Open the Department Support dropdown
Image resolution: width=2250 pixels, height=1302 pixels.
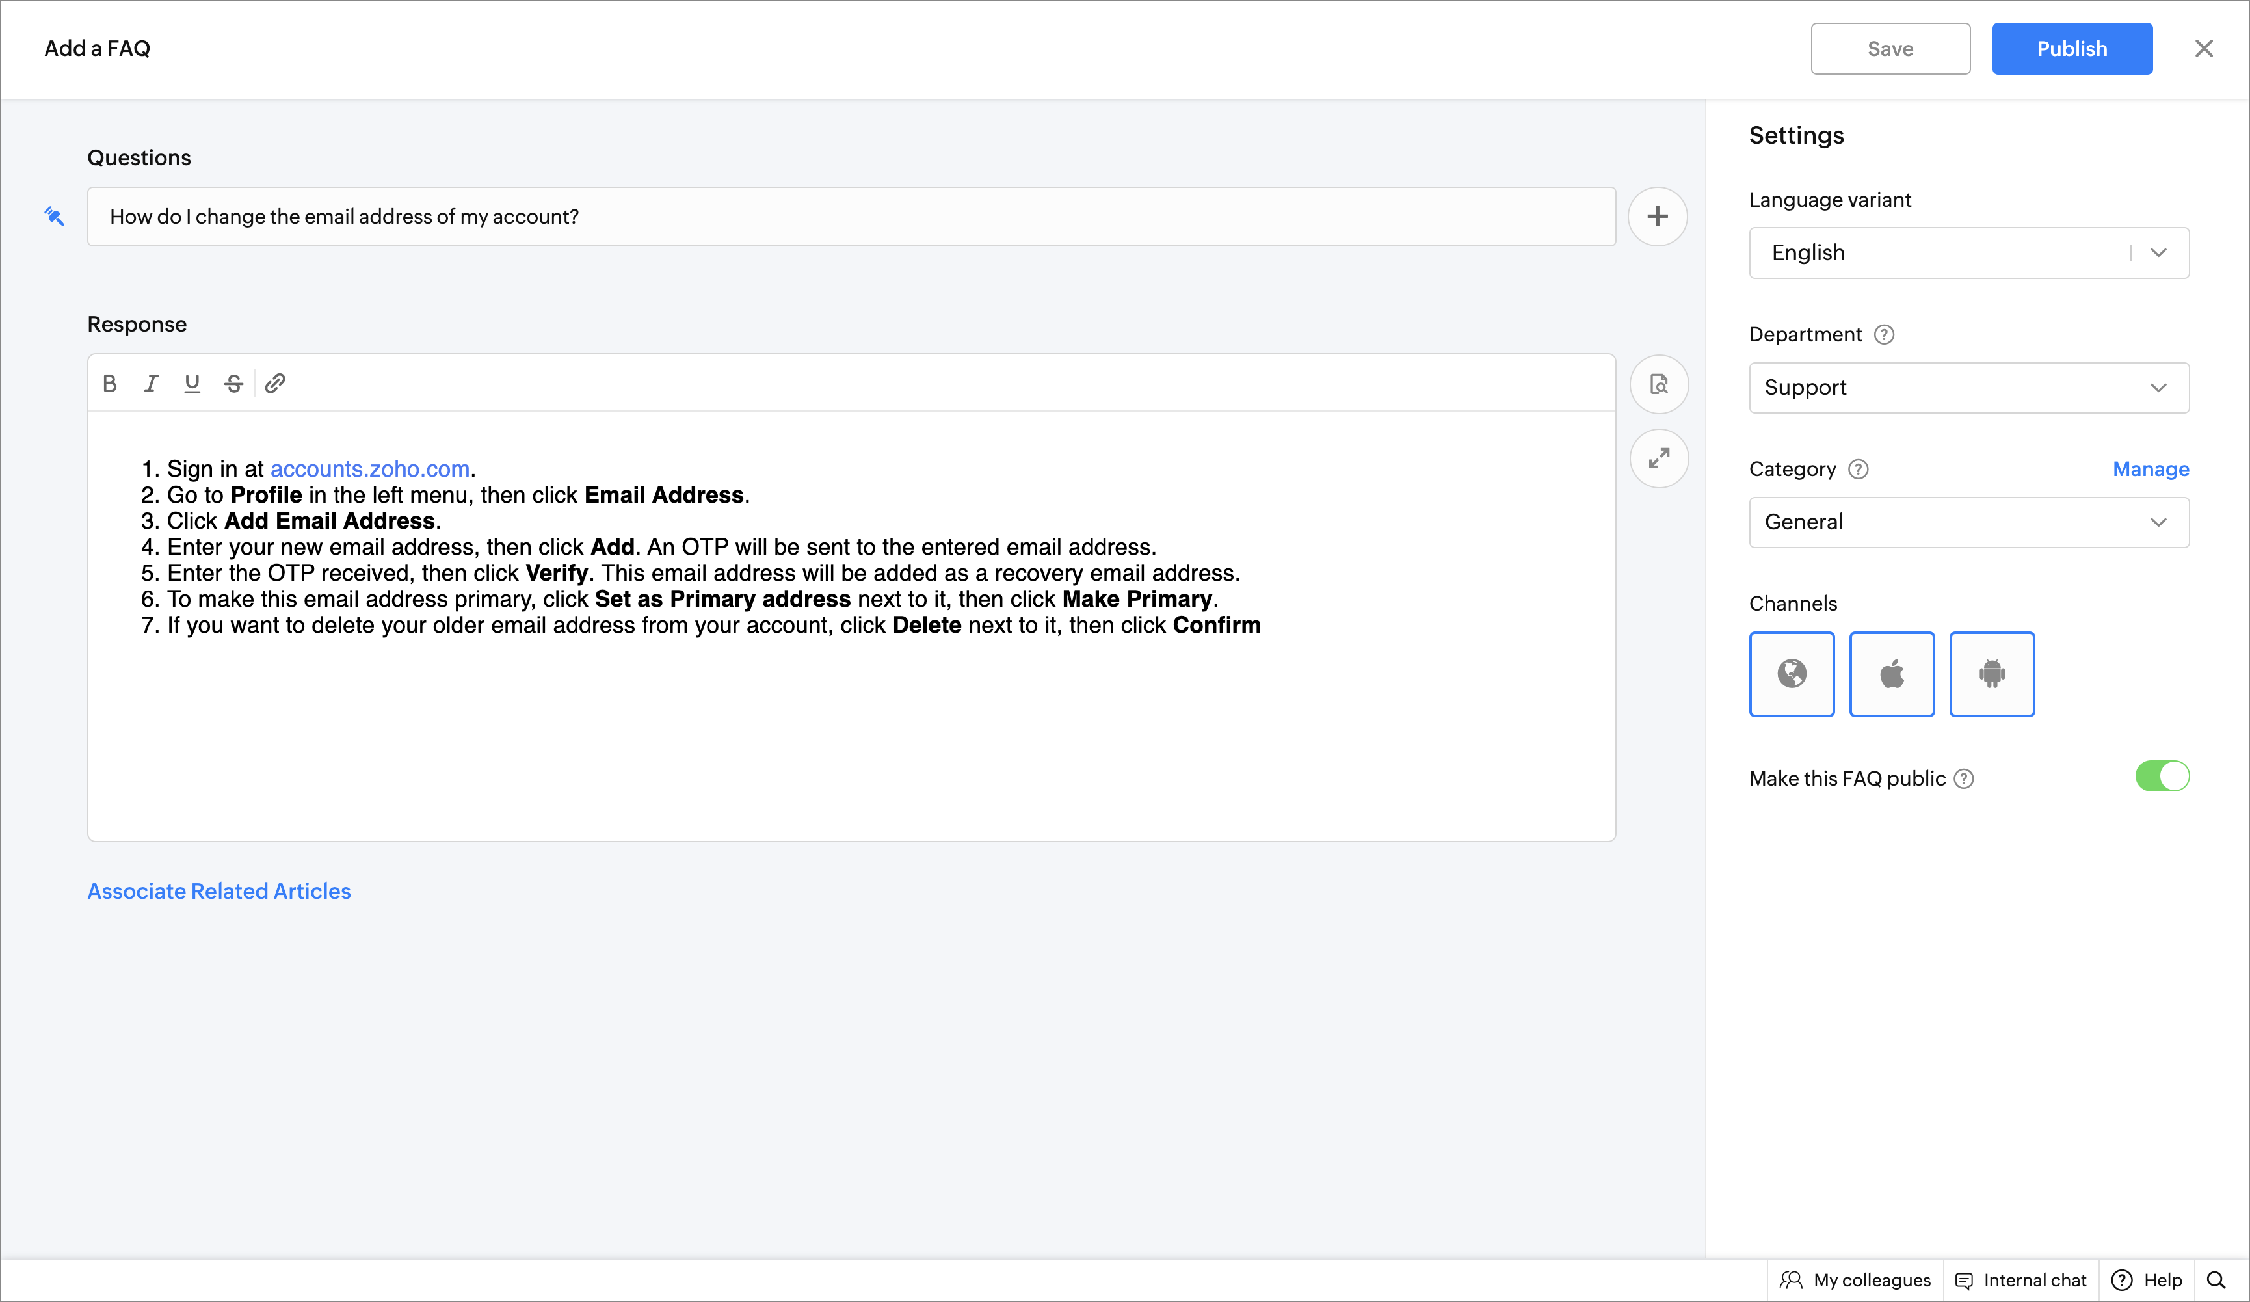pyautogui.click(x=1968, y=388)
